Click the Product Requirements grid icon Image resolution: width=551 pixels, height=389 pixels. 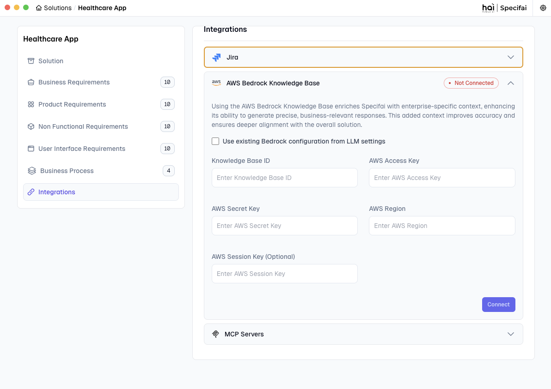click(x=31, y=104)
